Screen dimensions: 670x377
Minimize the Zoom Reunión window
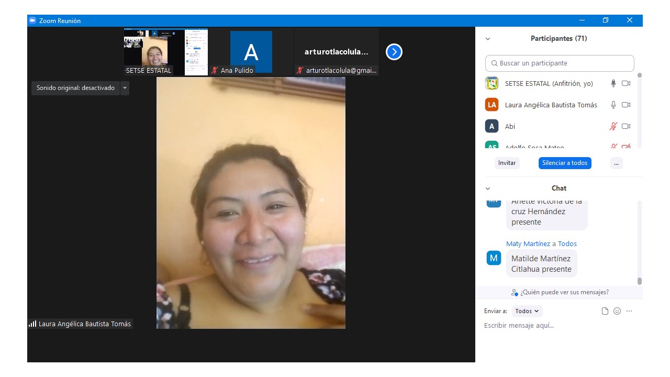click(x=582, y=20)
